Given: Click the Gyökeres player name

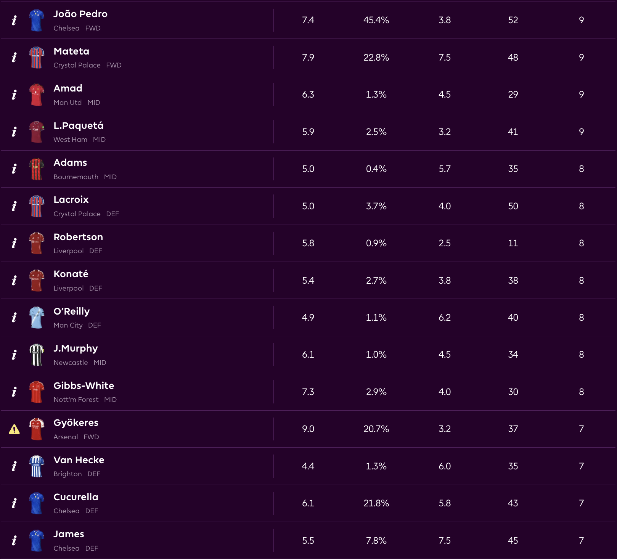Looking at the screenshot, I should click(x=76, y=422).
